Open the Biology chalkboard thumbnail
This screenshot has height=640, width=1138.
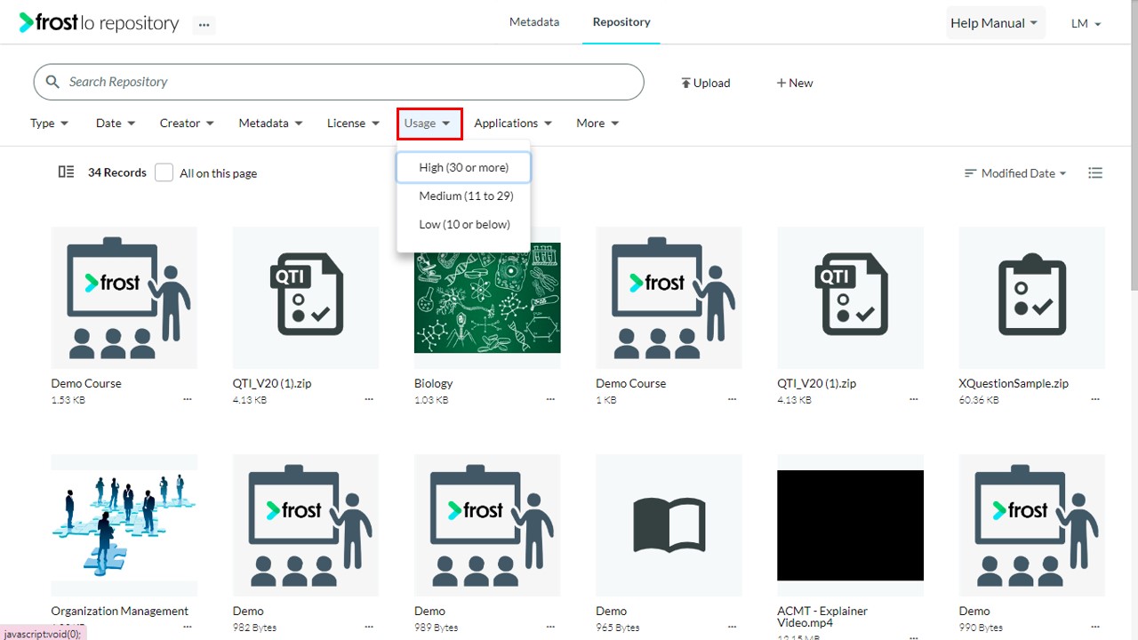coord(487,298)
